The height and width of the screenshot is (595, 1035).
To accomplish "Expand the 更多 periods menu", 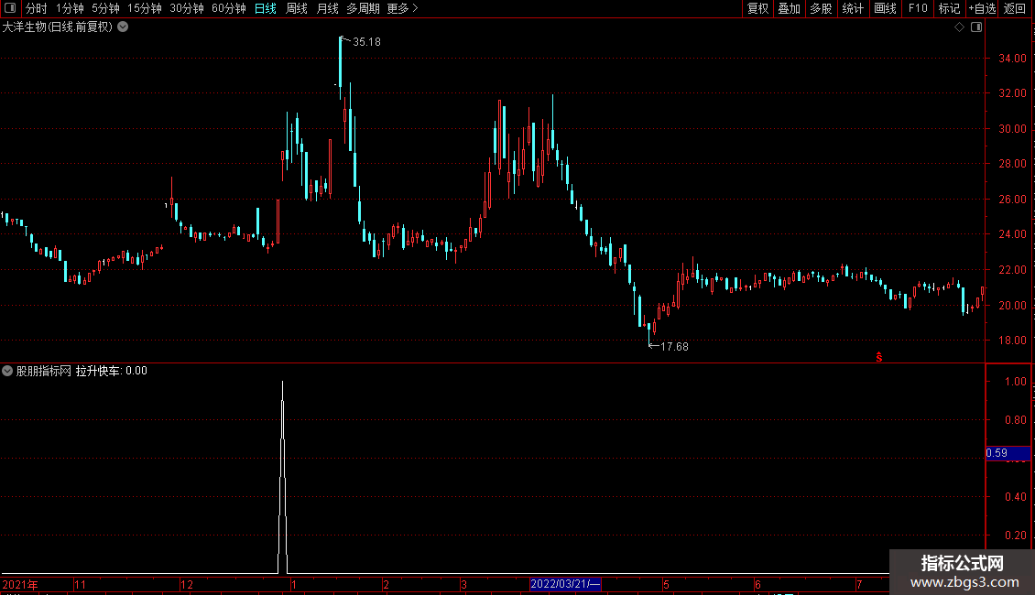I will 402,8.
